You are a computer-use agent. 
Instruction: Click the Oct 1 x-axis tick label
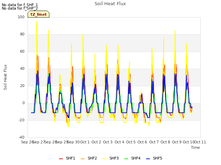85,142
